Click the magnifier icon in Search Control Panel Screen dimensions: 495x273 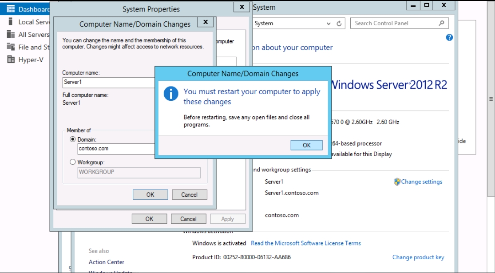(442, 23)
